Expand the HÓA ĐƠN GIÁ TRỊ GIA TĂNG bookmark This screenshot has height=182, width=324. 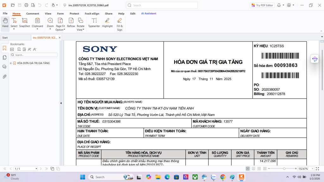coord(11,63)
